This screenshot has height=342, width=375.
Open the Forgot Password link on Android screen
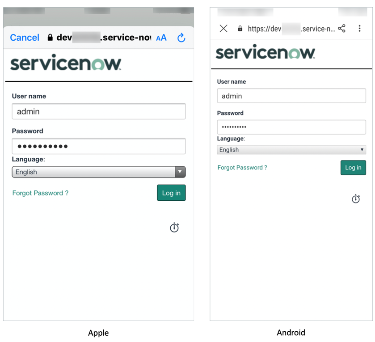point(242,167)
